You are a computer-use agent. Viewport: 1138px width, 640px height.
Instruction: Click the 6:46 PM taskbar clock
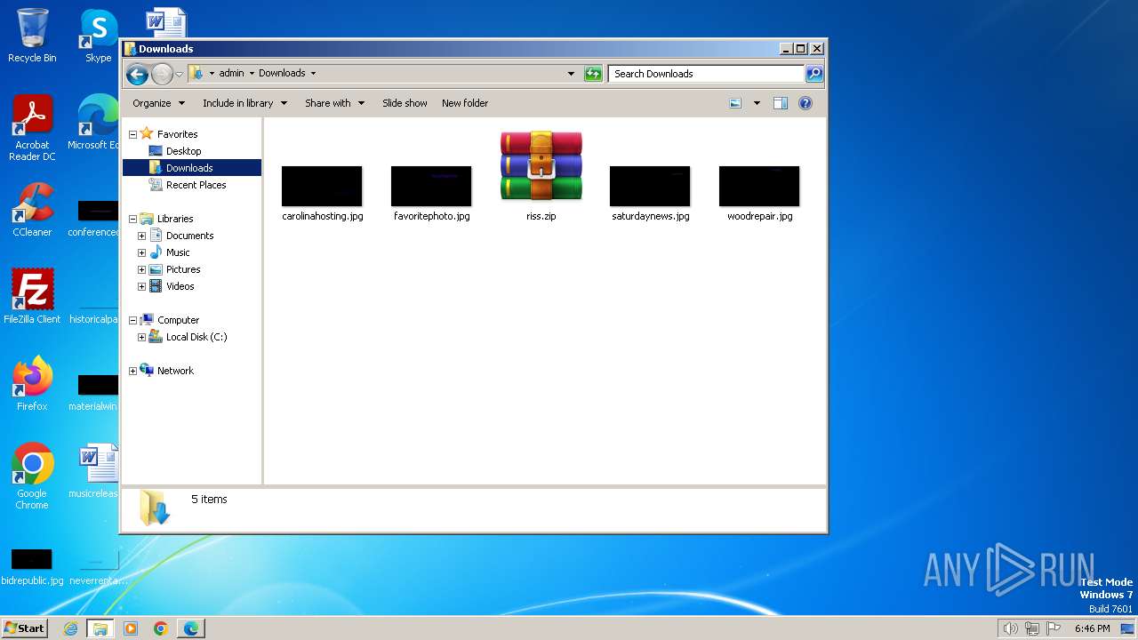(x=1092, y=628)
